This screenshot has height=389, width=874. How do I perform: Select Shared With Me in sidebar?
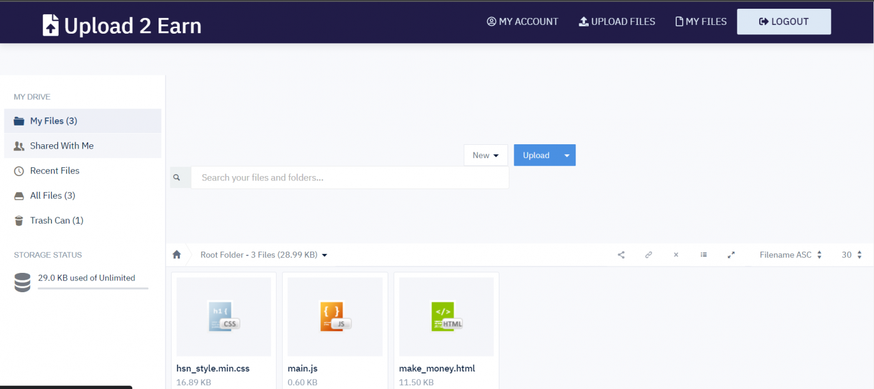pos(62,145)
